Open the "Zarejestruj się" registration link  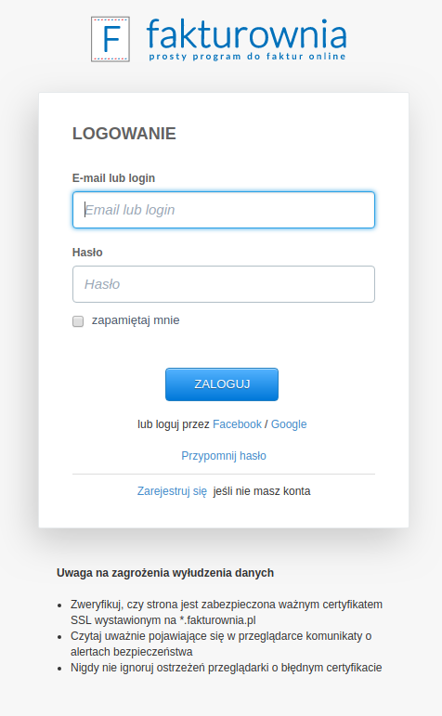[x=172, y=491]
